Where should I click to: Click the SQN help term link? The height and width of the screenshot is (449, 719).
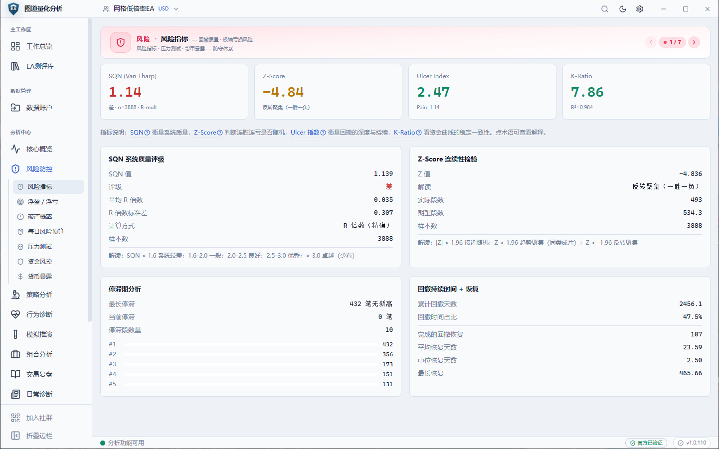coord(140,133)
